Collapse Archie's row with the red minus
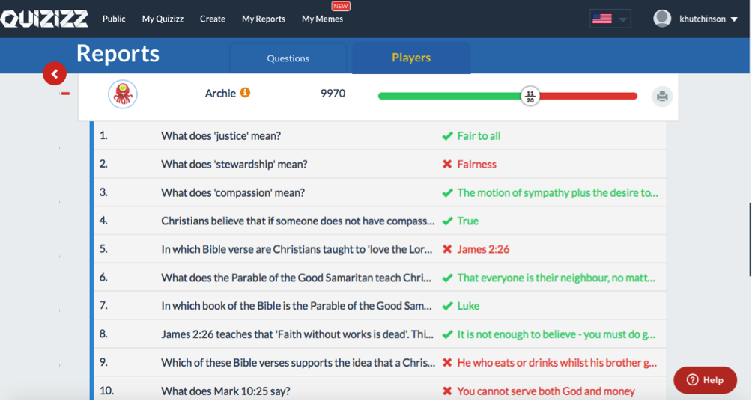This screenshot has height=401, width=752. 66,94
